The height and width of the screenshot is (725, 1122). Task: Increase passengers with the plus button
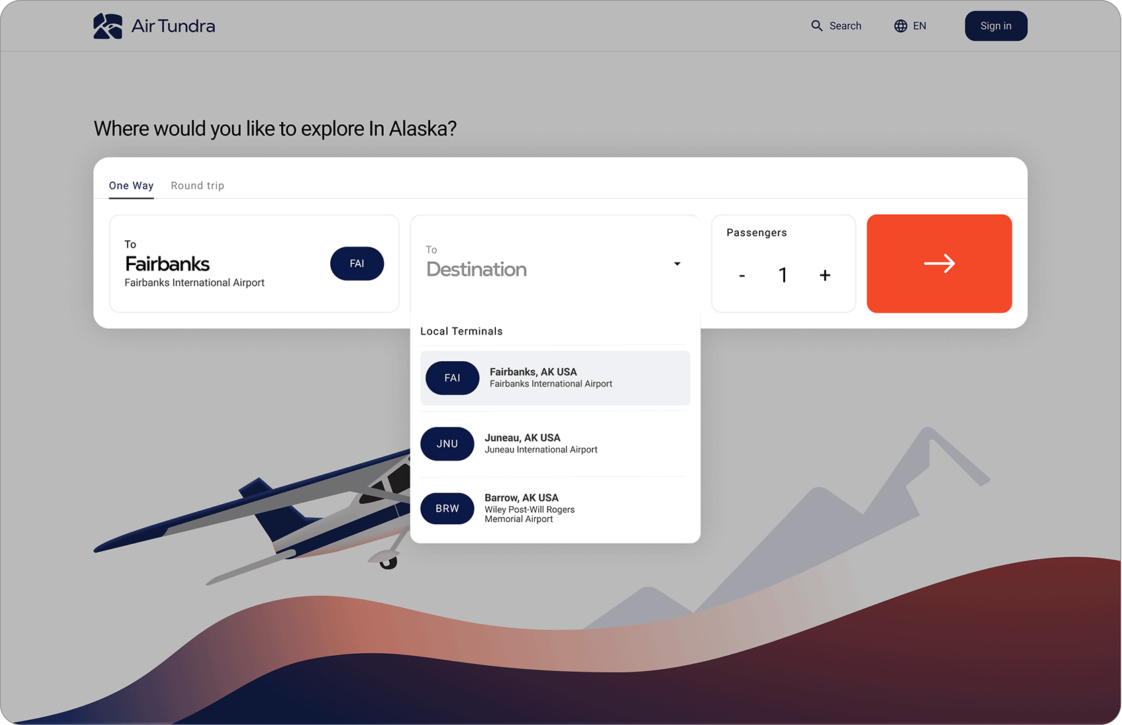click(825, 275)
